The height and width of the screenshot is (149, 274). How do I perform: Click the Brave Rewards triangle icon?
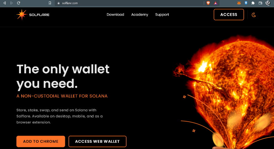[215, 3]
